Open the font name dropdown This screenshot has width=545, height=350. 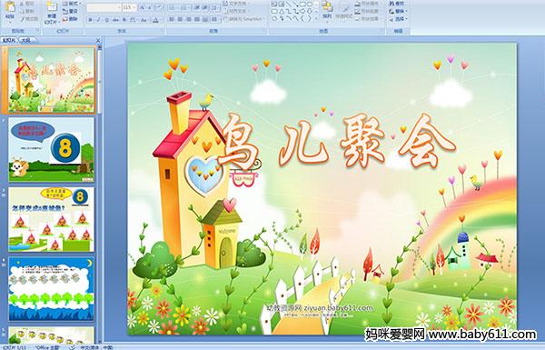tap(119, 7)
